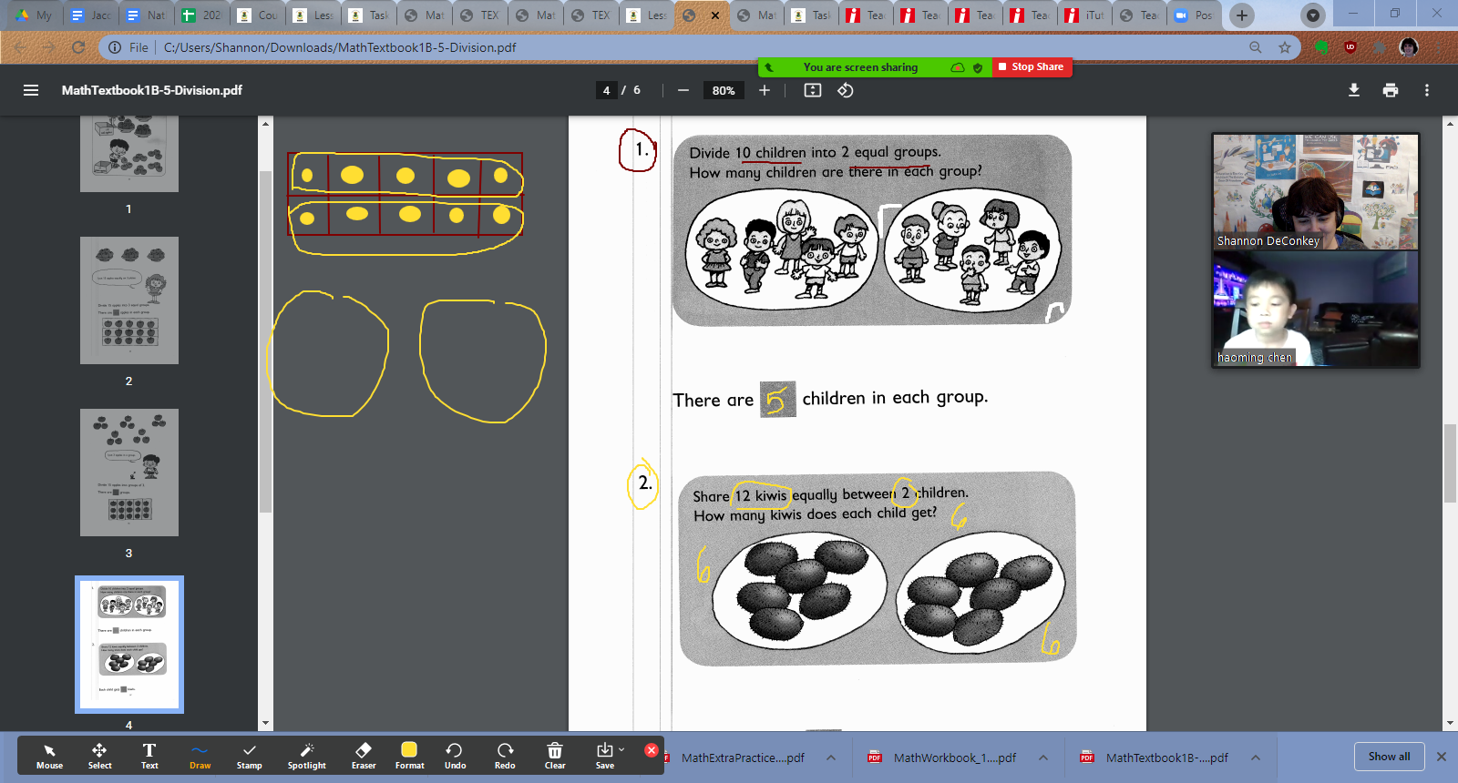Fit PDF page to width
The image size is (1458, 783).
[813, 90]
